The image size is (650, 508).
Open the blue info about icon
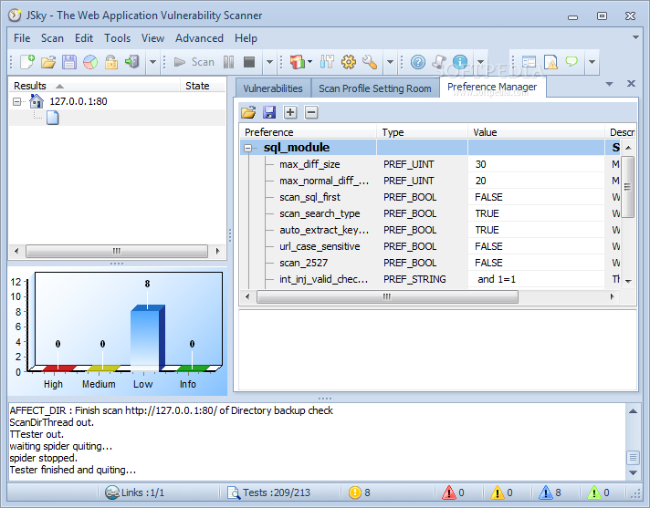click(460, 62)
